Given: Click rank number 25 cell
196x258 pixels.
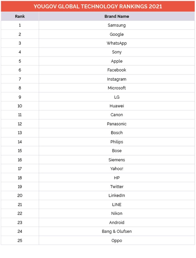Looking at the screenshot, I should (20, 240).
